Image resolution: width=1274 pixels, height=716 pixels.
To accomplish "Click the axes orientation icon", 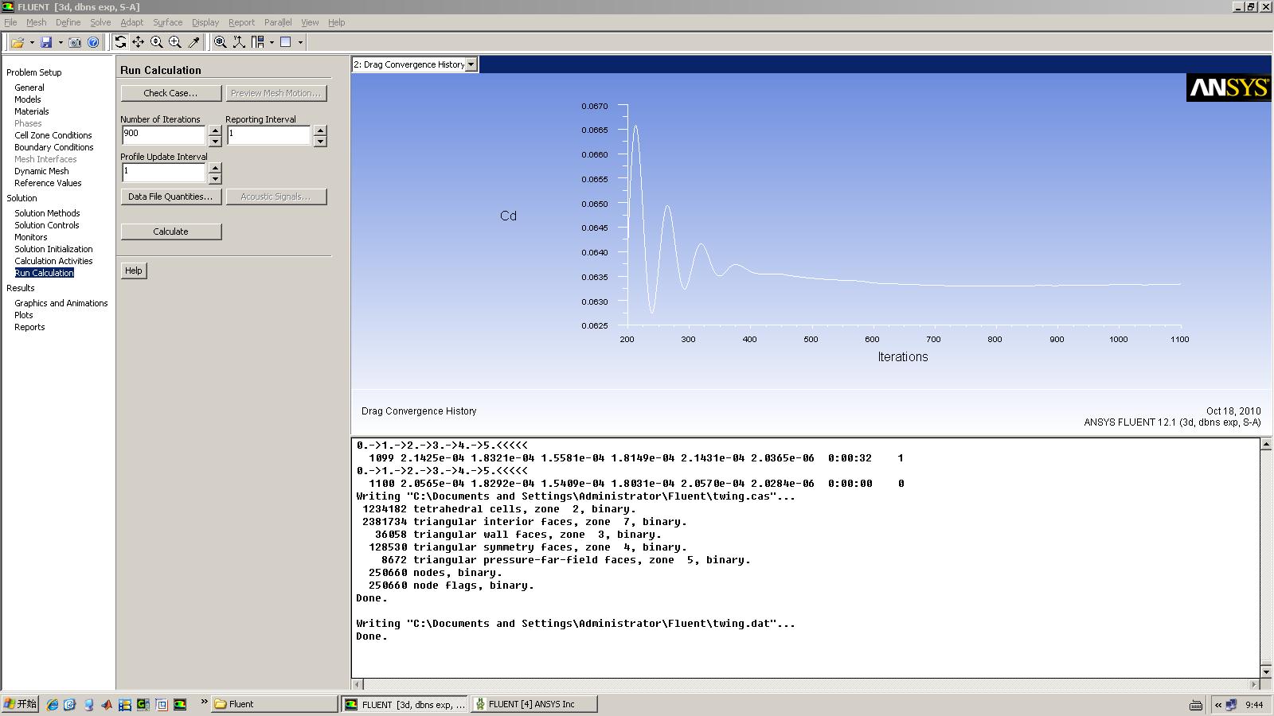I will (x=238, y=42).
